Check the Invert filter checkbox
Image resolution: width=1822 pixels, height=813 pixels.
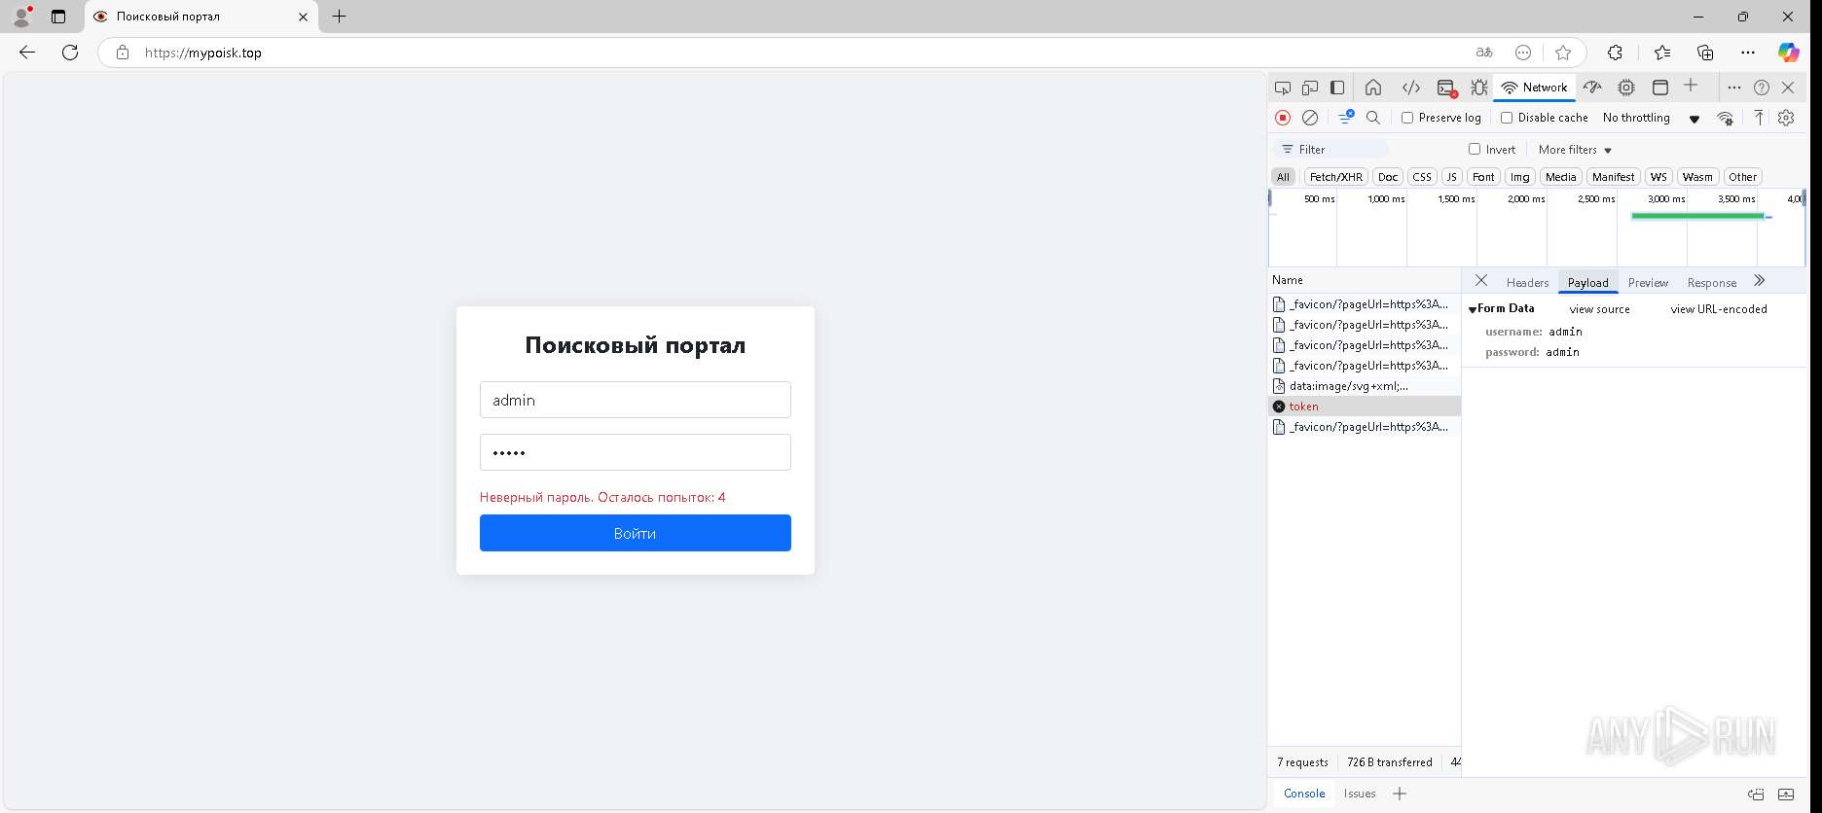[x=1475, y=149]
